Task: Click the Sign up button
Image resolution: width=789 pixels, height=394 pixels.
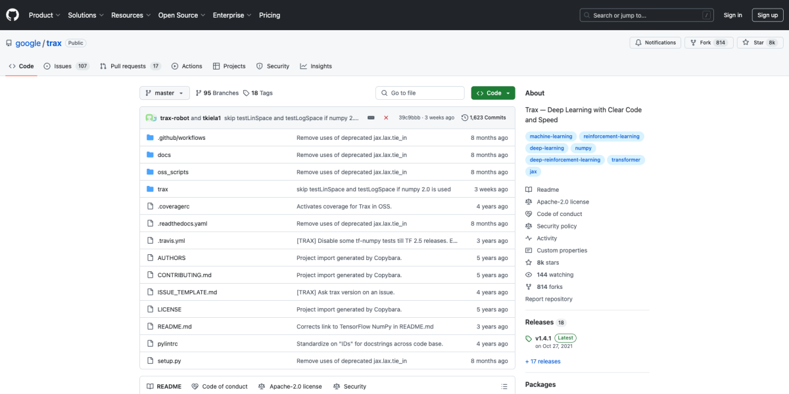Action: tap(767, 15)
